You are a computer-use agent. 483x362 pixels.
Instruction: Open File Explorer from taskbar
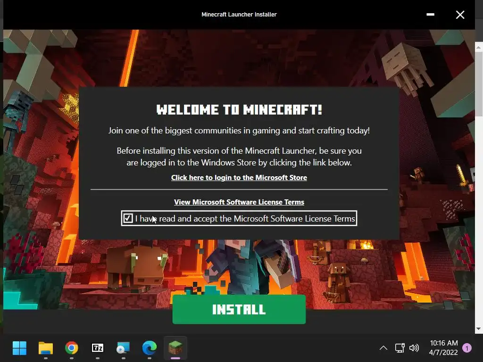pos(46,348)
